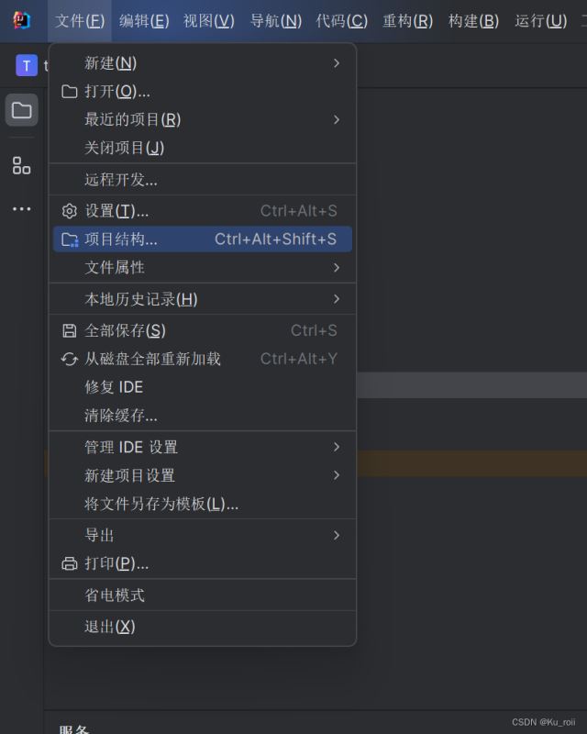Open the 导航(N) menu in menu bar
This screenshot has height=734, width=587.
[276, 20]
